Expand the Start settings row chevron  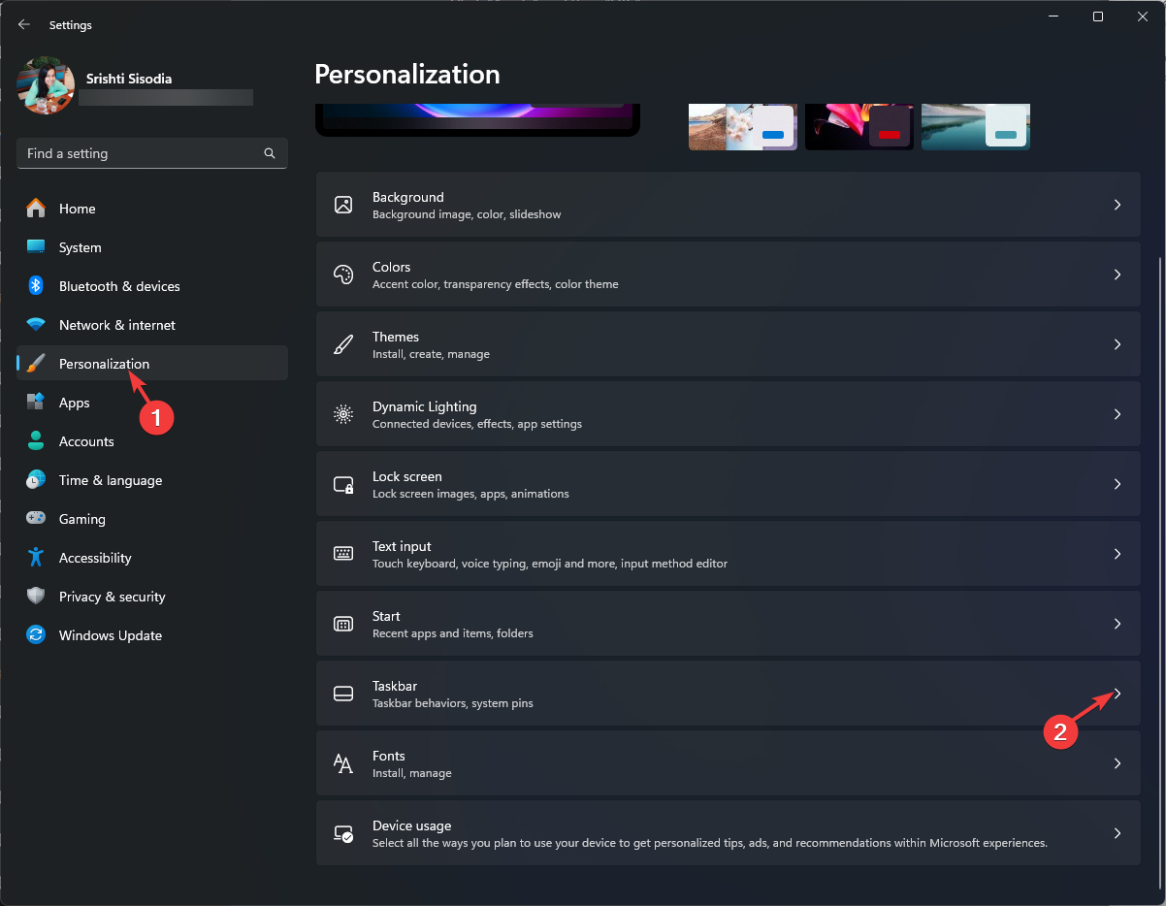[x=1117, y=624]
